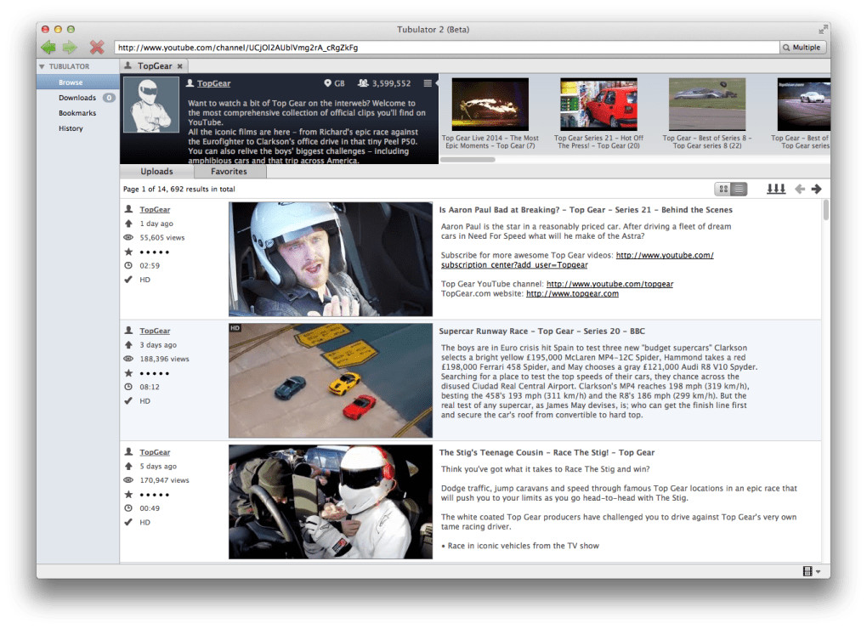The width and height of the screenshot is (867, 629).
Task: Switch to the Uploads tab
Action: click(156, 172)
